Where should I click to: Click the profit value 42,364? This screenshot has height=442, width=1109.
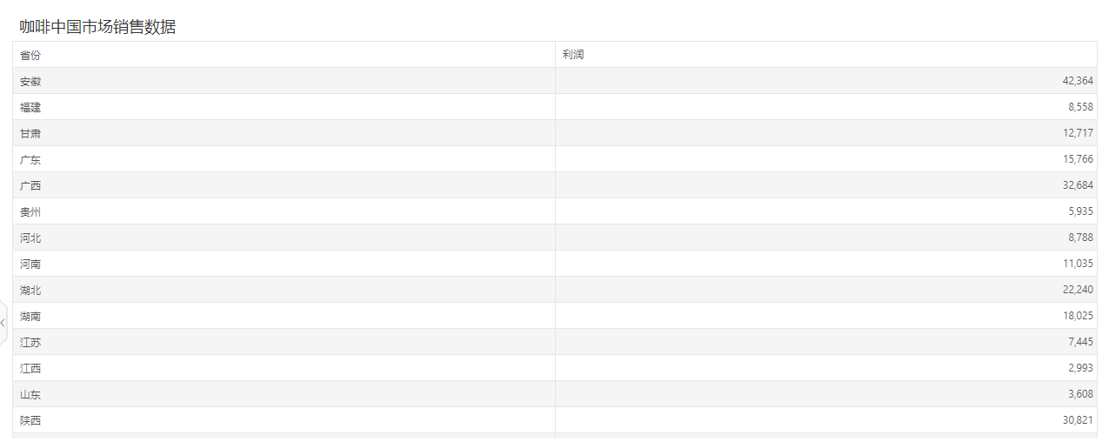pos(1078,81)
